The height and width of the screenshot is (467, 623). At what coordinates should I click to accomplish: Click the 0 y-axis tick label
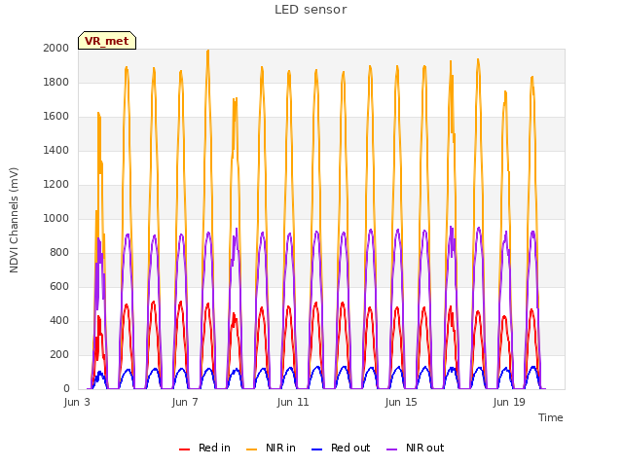66,388
